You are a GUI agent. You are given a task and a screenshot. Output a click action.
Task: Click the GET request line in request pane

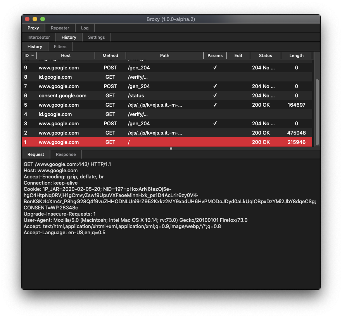pyautogui.click(x=67, y=164)
